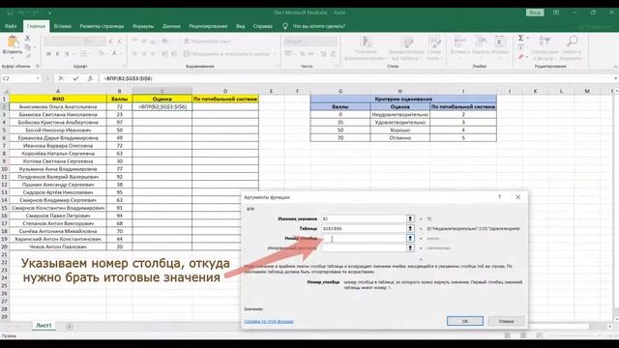The height and width of the screenshot is (348, 619).
Task: Switch to the Справка ribbon tab
Action: [263, 26]
